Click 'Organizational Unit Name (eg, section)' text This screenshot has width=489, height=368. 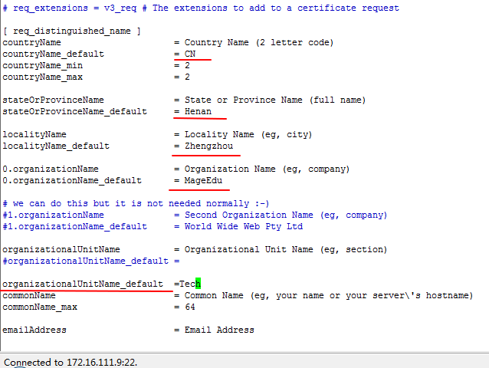286,249
